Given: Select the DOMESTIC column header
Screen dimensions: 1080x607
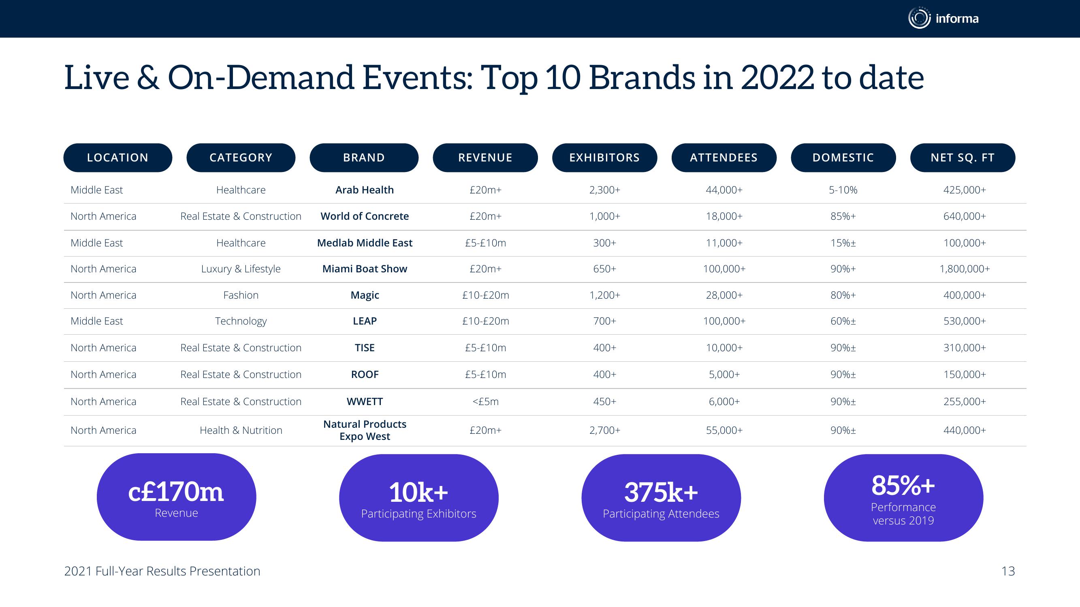Looking at the screenshot, I should click(x=843, y=157).
